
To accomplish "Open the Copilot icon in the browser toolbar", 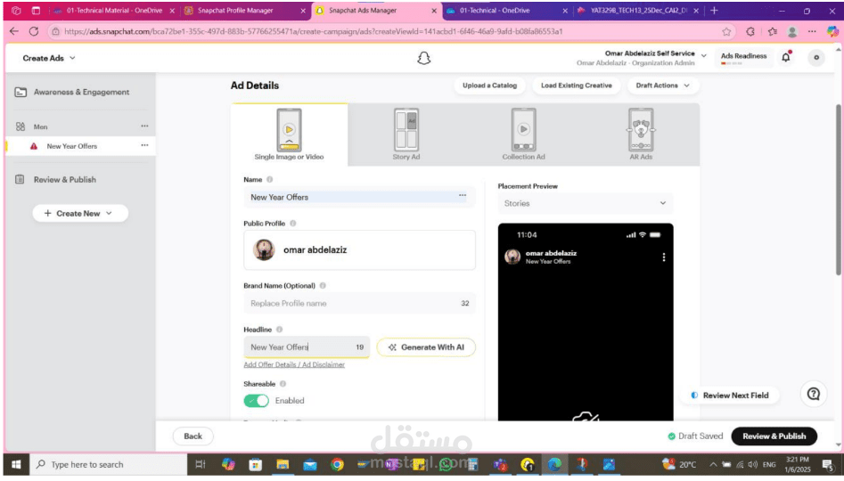I will 832,32.
